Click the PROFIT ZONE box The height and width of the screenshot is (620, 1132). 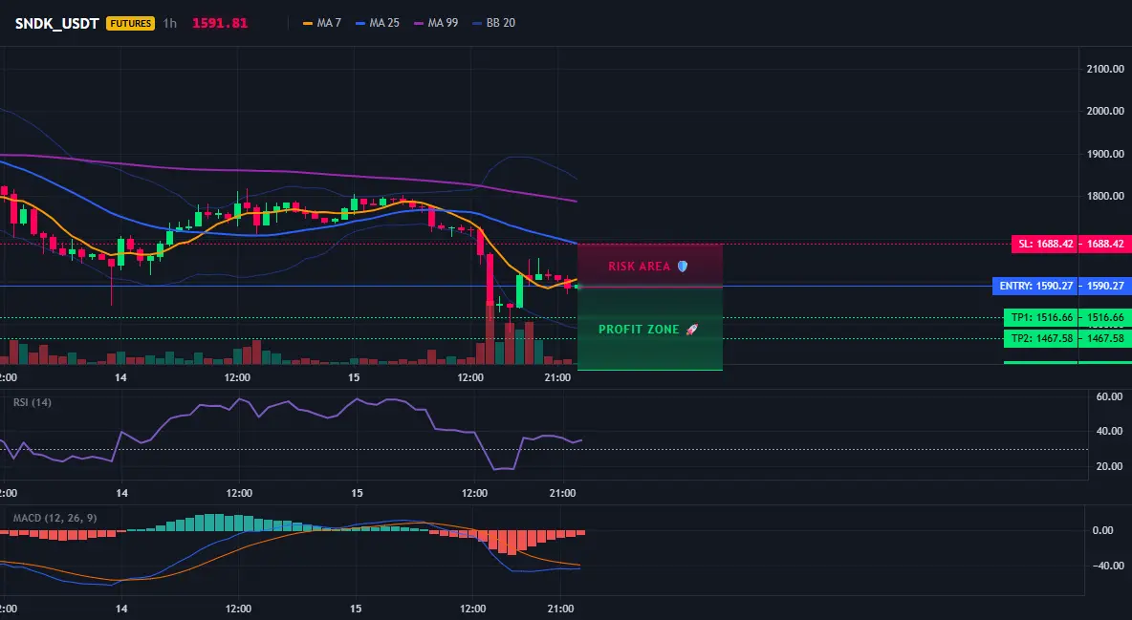point(650,330)
